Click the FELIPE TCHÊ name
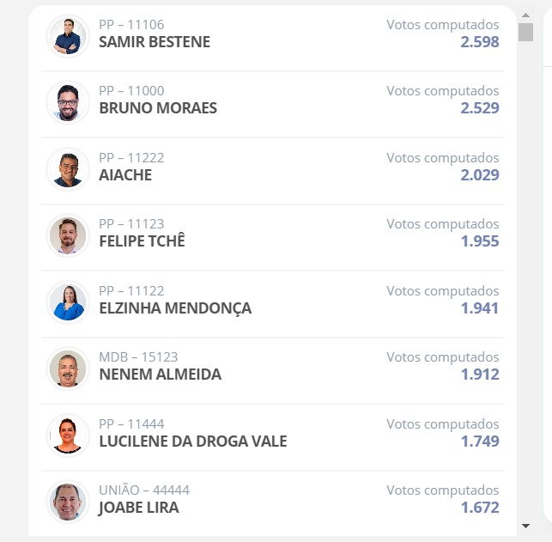 [x=142, y=241]
